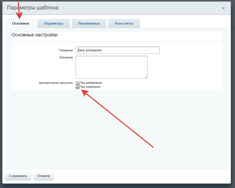
Task: Click the red required asterisk by Название
Action: pos(59,49)
